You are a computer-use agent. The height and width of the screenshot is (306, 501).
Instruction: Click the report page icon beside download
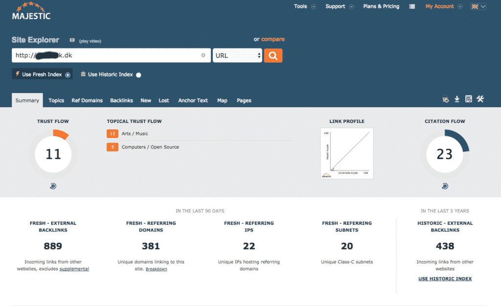(x=468, y=99)
